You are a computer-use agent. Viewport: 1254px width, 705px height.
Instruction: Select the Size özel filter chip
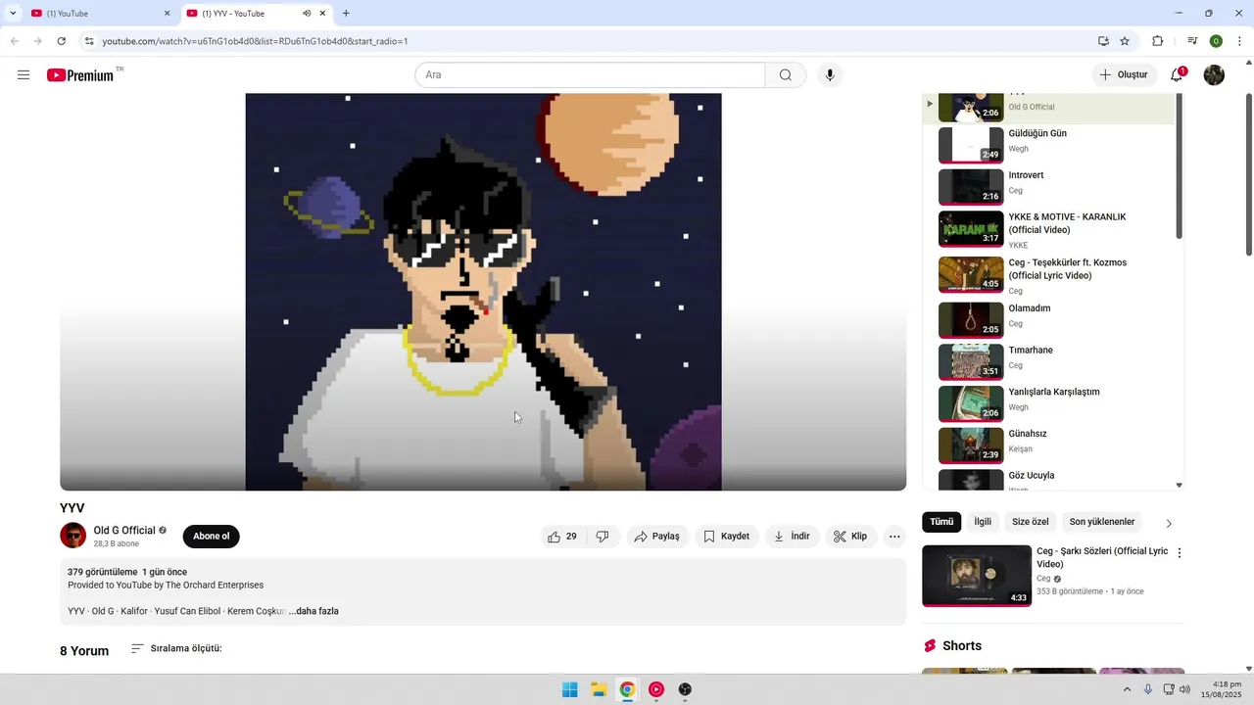coord(1031,522)
